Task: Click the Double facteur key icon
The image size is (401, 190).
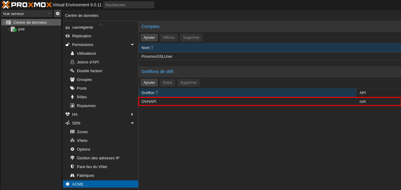Action: pos(72,71)
